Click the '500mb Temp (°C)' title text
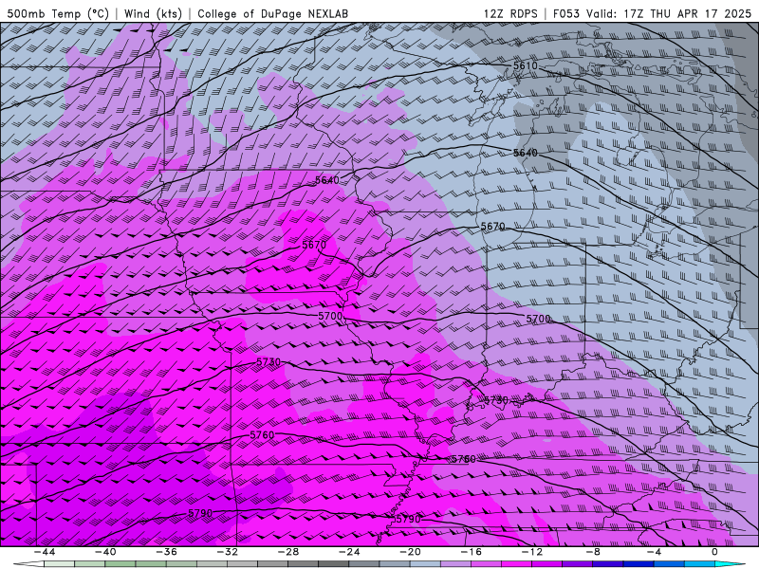This screenshot has height=569, width=759. 58,13
